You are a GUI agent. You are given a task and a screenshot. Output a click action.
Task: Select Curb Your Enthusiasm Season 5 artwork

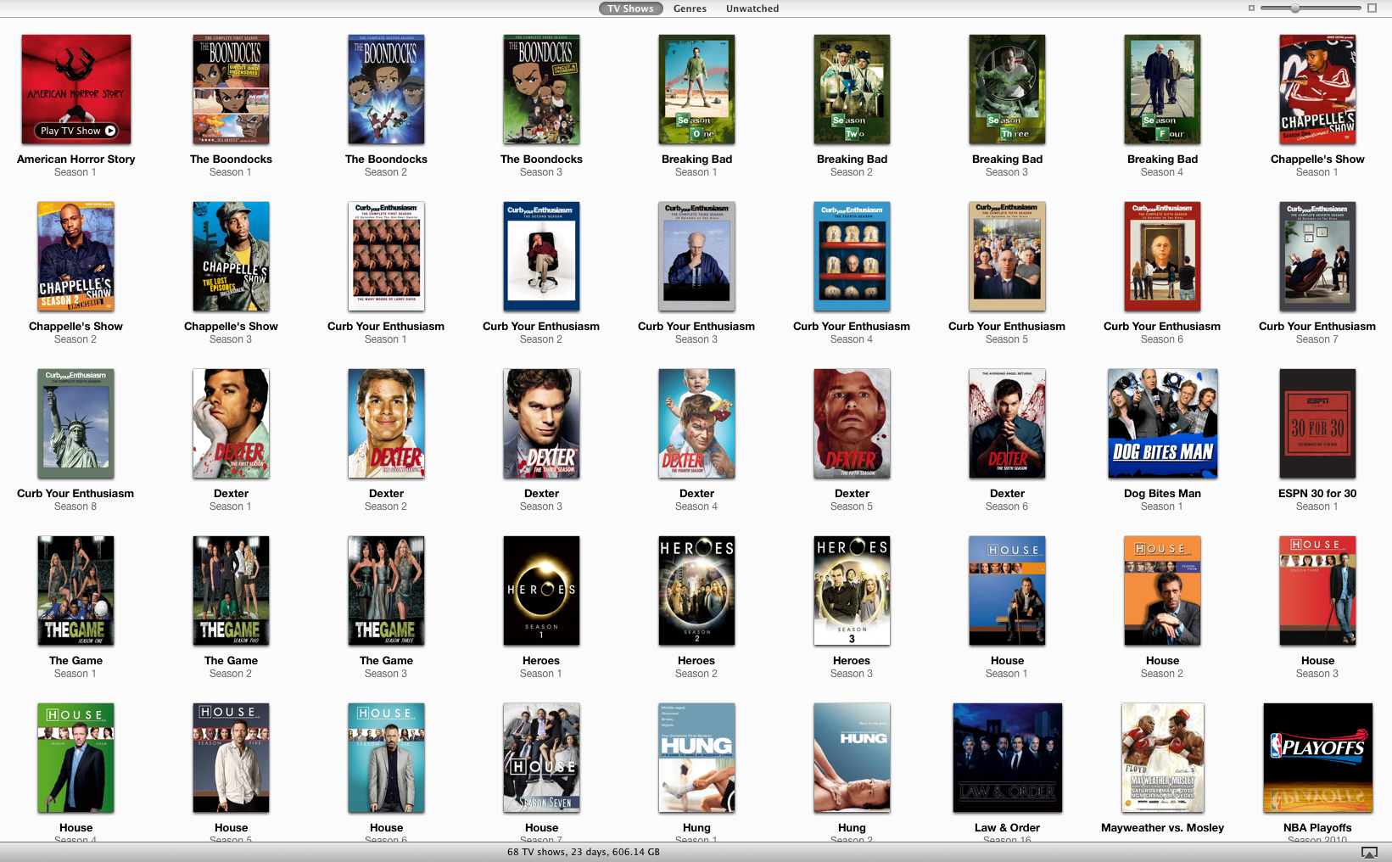[x=1007, y=256]
